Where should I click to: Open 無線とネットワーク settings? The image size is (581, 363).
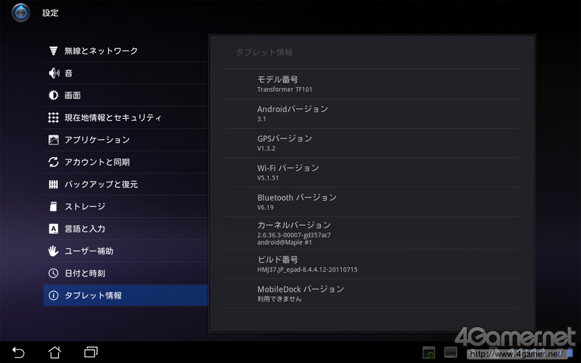point(125,50)
